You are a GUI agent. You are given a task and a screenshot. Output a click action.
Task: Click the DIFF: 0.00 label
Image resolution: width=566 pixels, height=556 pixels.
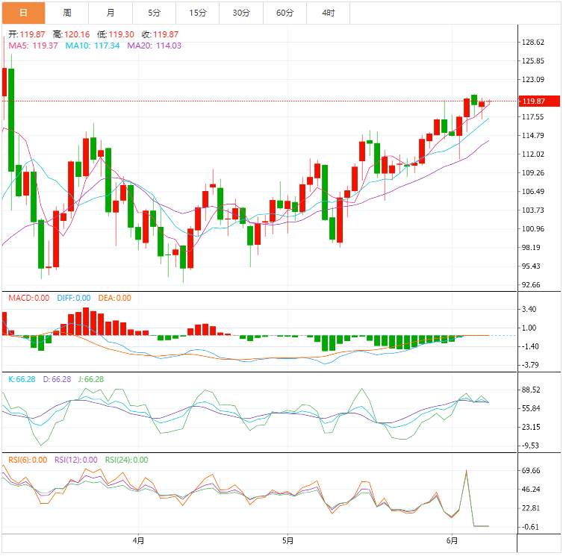click(x=73, y=298)
